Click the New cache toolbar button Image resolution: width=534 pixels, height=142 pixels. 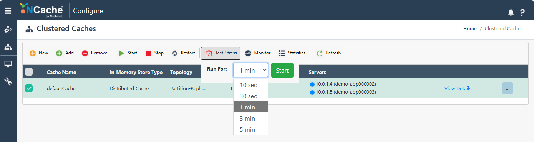[39, 53]
